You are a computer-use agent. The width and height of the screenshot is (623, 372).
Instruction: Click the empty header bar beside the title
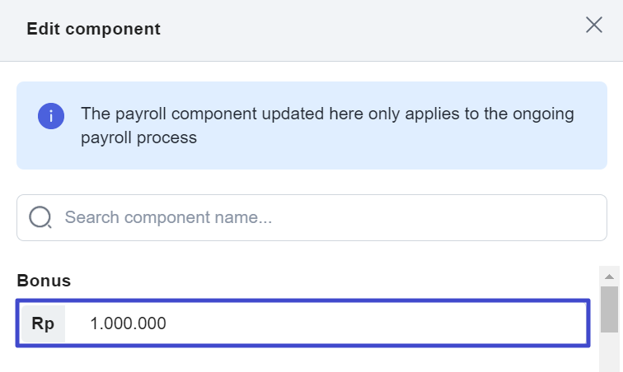369,29
